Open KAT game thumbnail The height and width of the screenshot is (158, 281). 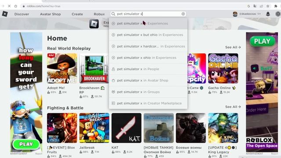[x=126, y=128]
